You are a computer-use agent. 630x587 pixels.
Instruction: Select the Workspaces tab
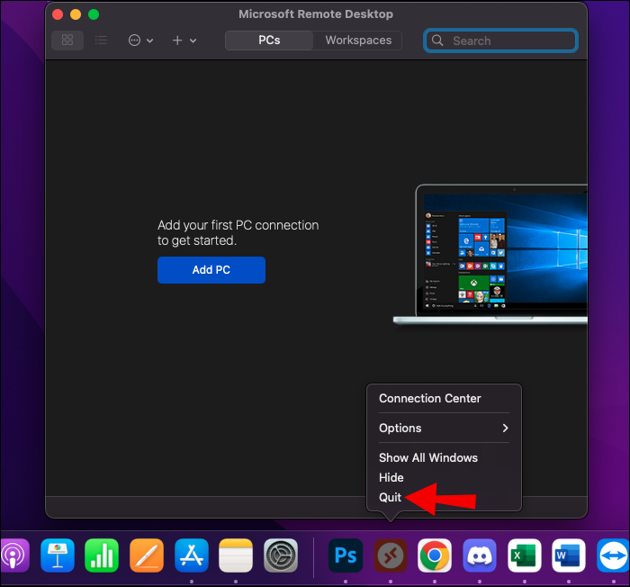click(358, 41)
